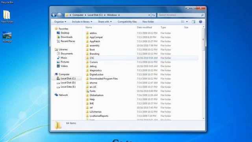Open Downloads under Favorites
This screenshot has height=142, width=252.
pyautogui.click(x=67, y=37)
